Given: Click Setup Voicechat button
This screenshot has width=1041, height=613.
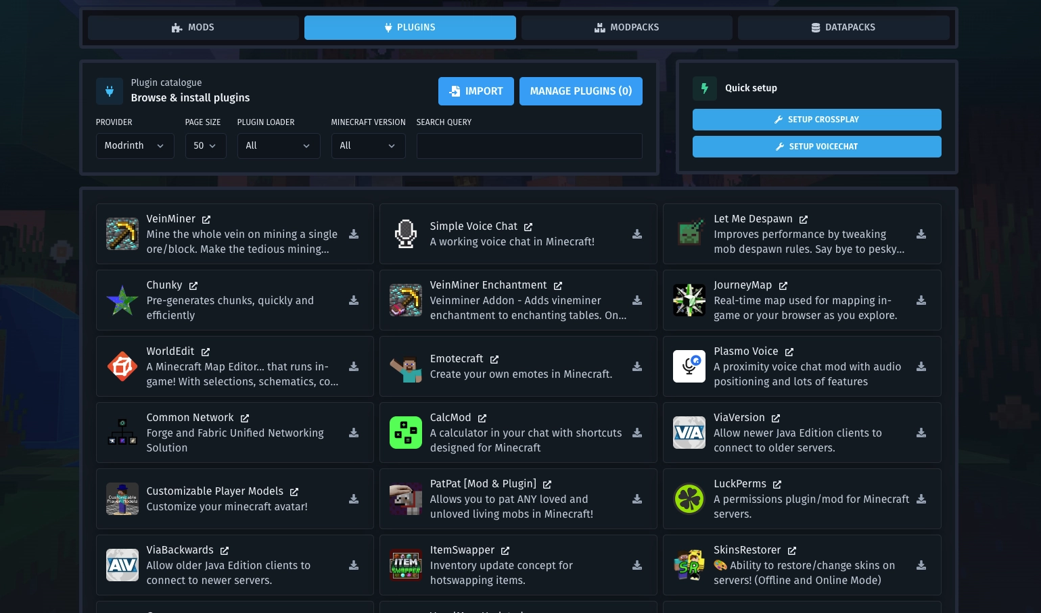Looking at the screenshot, I should 816,147.
